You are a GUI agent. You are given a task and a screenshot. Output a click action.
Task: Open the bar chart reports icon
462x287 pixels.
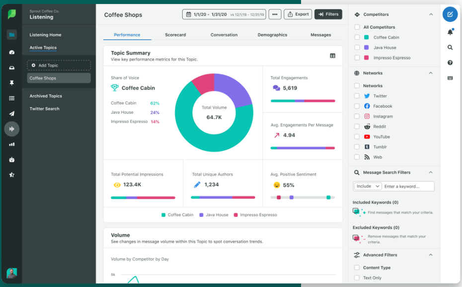pos(12,144)
